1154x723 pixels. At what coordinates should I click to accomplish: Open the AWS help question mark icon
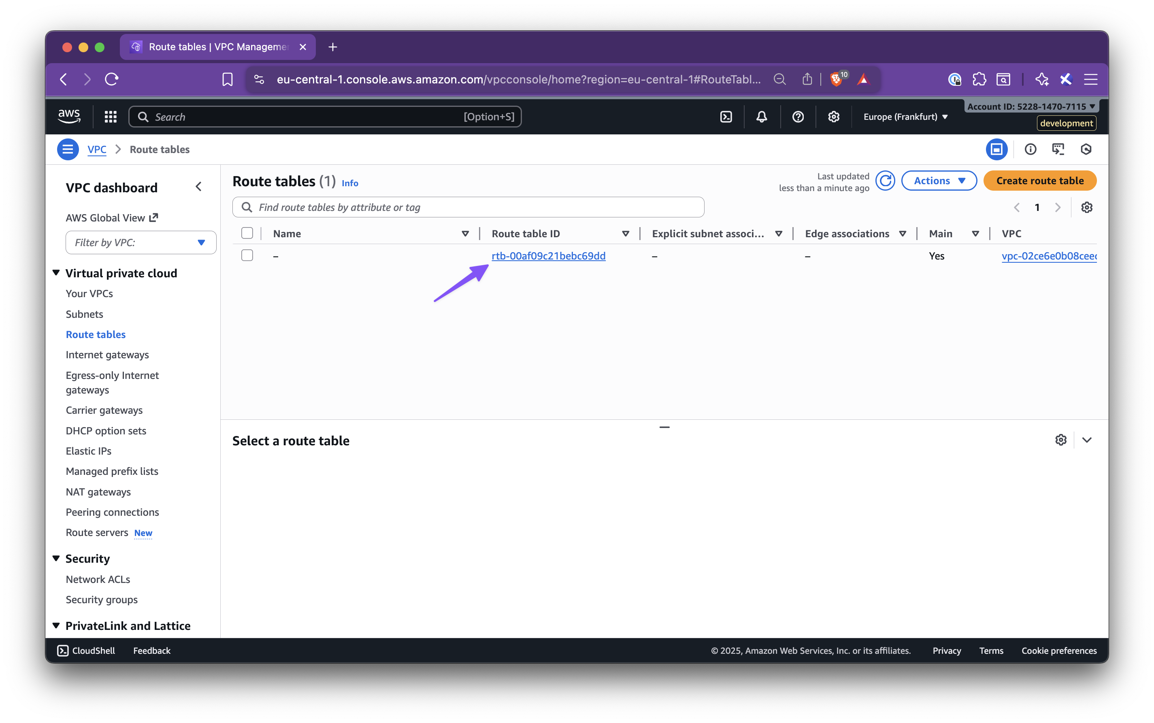point(797,116)
